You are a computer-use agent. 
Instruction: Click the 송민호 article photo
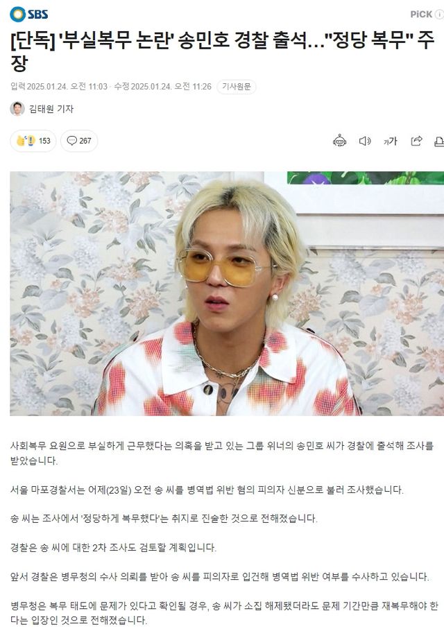click(x=227, y=293)
